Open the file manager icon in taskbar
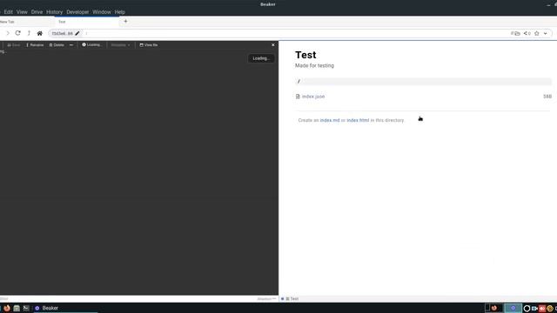Viewport: 557px width, 313px height. point(17,308)
